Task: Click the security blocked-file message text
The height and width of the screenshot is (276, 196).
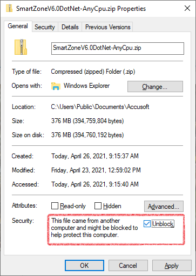Action: click(x=94, y=228)
